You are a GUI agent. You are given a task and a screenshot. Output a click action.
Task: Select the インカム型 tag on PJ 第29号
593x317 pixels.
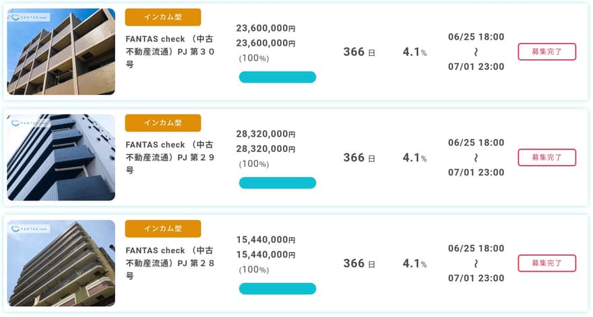[x=163, y=122]
